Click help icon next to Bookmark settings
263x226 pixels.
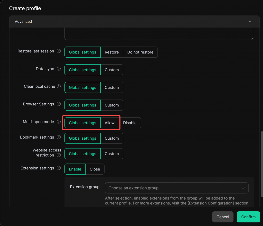59,137
